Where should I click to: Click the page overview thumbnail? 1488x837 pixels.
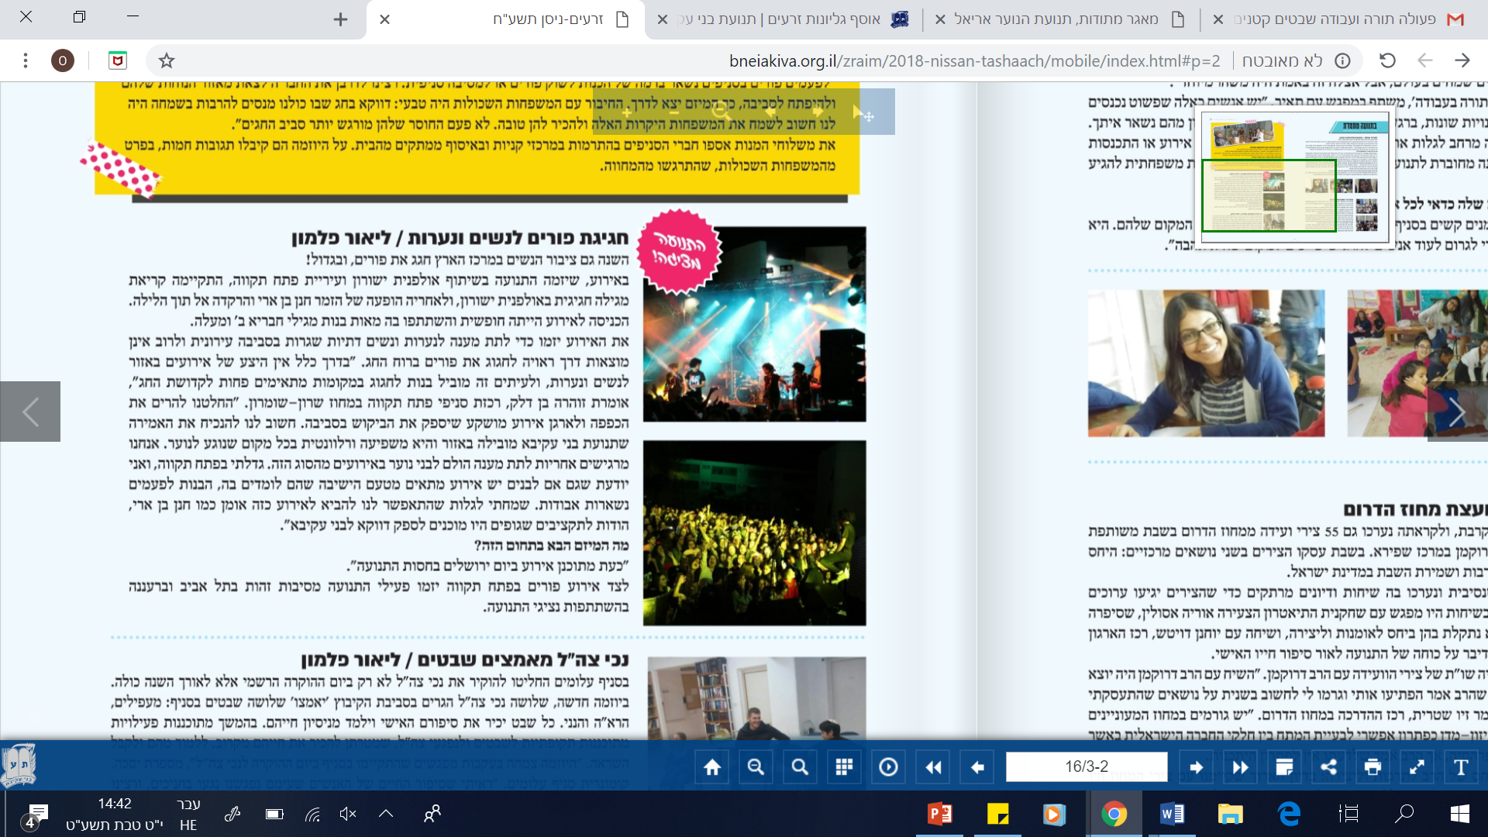[x=1294, y=178]
